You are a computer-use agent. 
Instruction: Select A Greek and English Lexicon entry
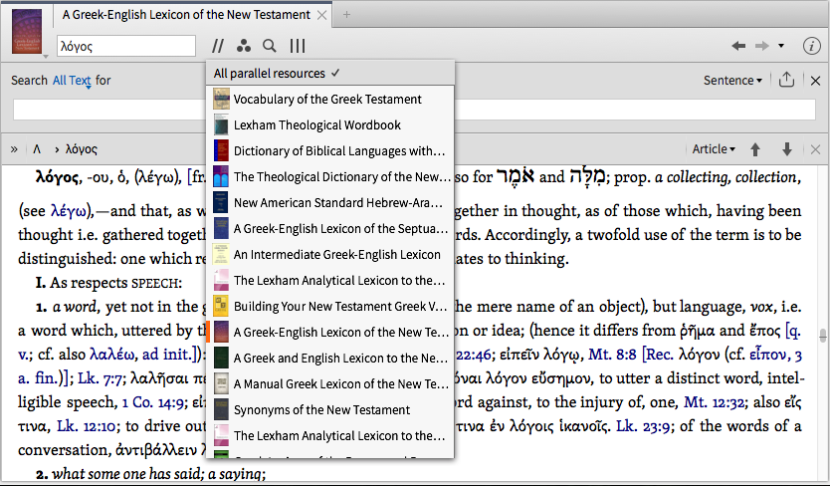pos(329,359)
